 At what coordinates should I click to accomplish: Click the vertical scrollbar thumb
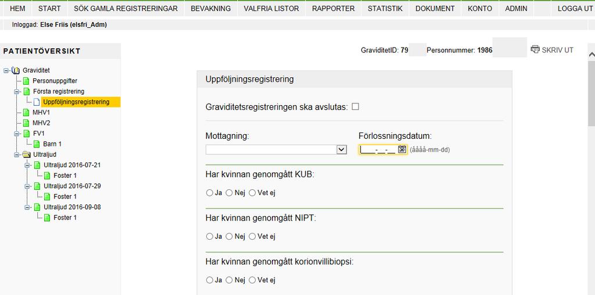click(591, 93)
